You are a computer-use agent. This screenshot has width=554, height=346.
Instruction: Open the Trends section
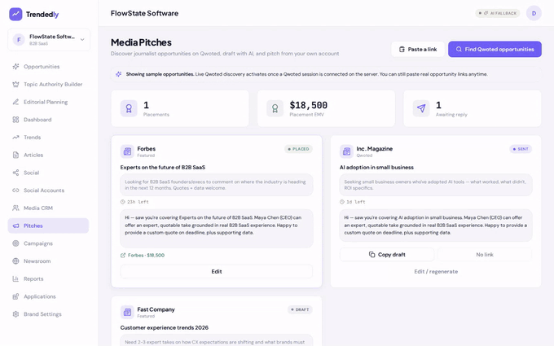(48, 137)
